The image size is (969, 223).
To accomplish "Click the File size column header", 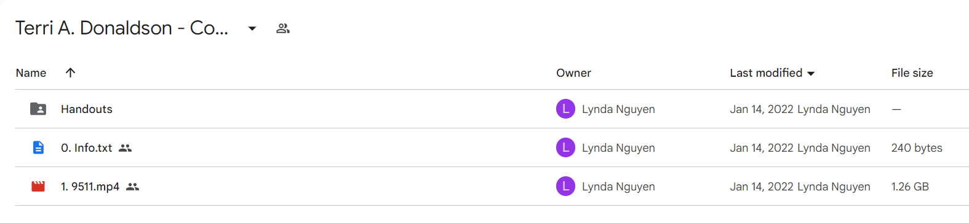I will pyautogui.click(x=912, y=72).
